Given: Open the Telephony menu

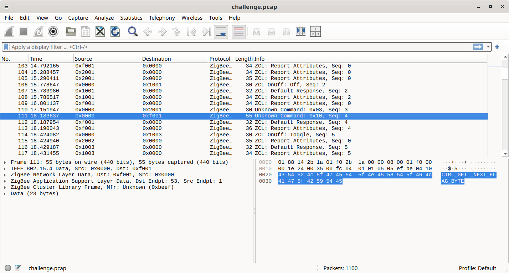Looking at the screenshot, I should [162, 18].
